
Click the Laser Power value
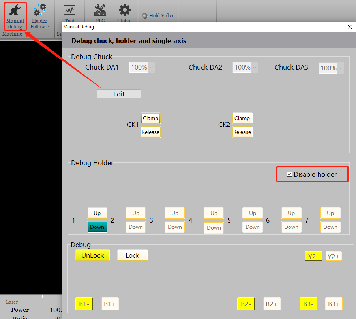56,310
